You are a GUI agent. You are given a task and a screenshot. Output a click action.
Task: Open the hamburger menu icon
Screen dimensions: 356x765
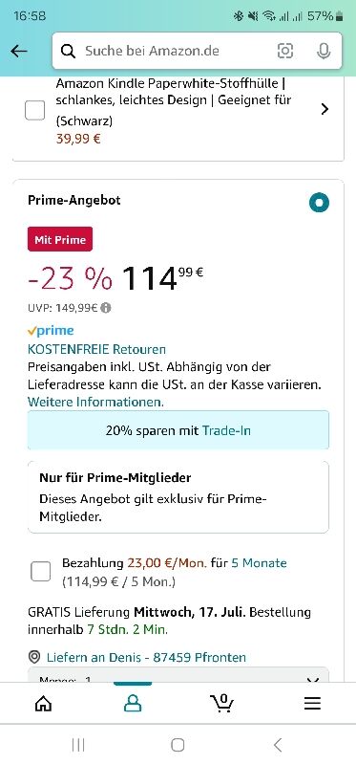tap(312, 703)
